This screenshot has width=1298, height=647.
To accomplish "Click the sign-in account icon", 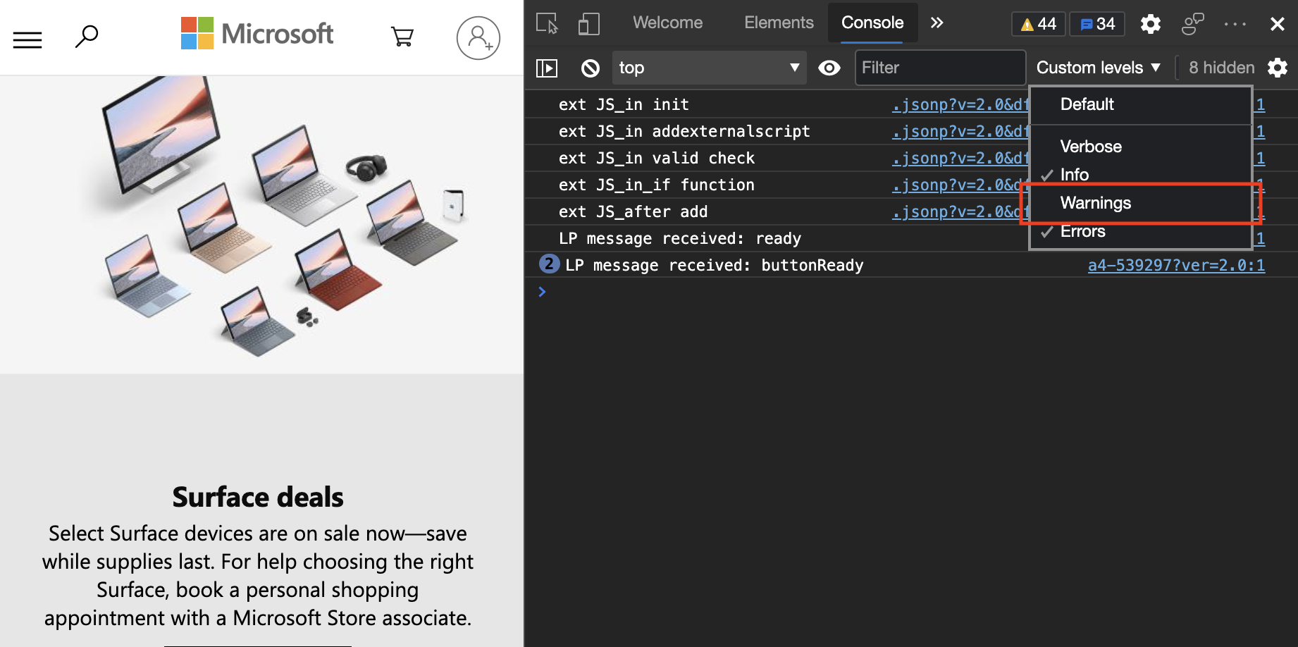I will pyautogui.click(x=478, y=37).
